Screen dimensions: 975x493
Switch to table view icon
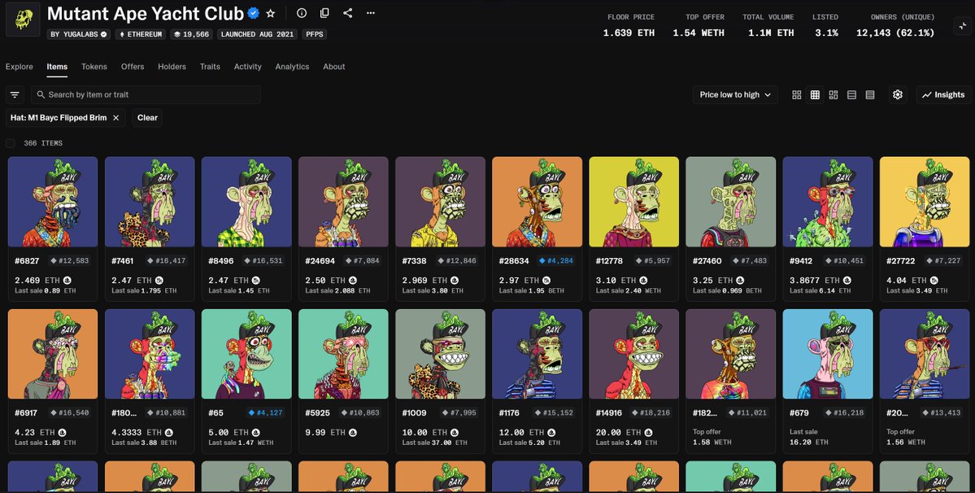870,94
